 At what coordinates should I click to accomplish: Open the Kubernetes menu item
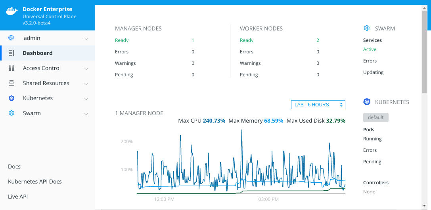(x=48, y=98)
